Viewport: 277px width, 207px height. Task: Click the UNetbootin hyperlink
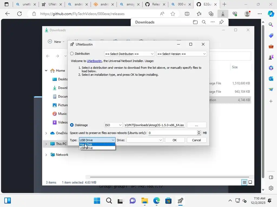pos(94,61)
